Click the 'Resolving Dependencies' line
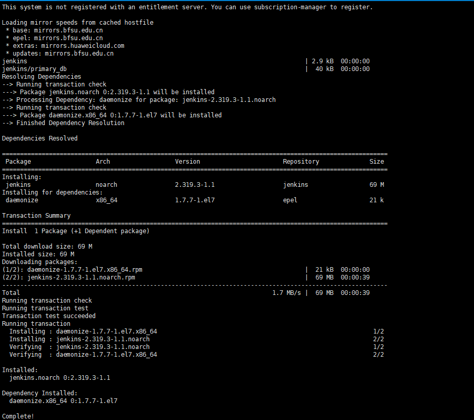 tap(42, 77)
